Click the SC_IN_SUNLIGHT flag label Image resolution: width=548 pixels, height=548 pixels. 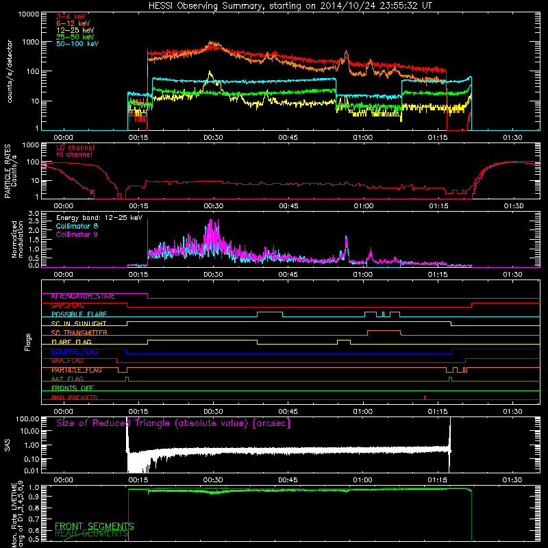[79, 323]
